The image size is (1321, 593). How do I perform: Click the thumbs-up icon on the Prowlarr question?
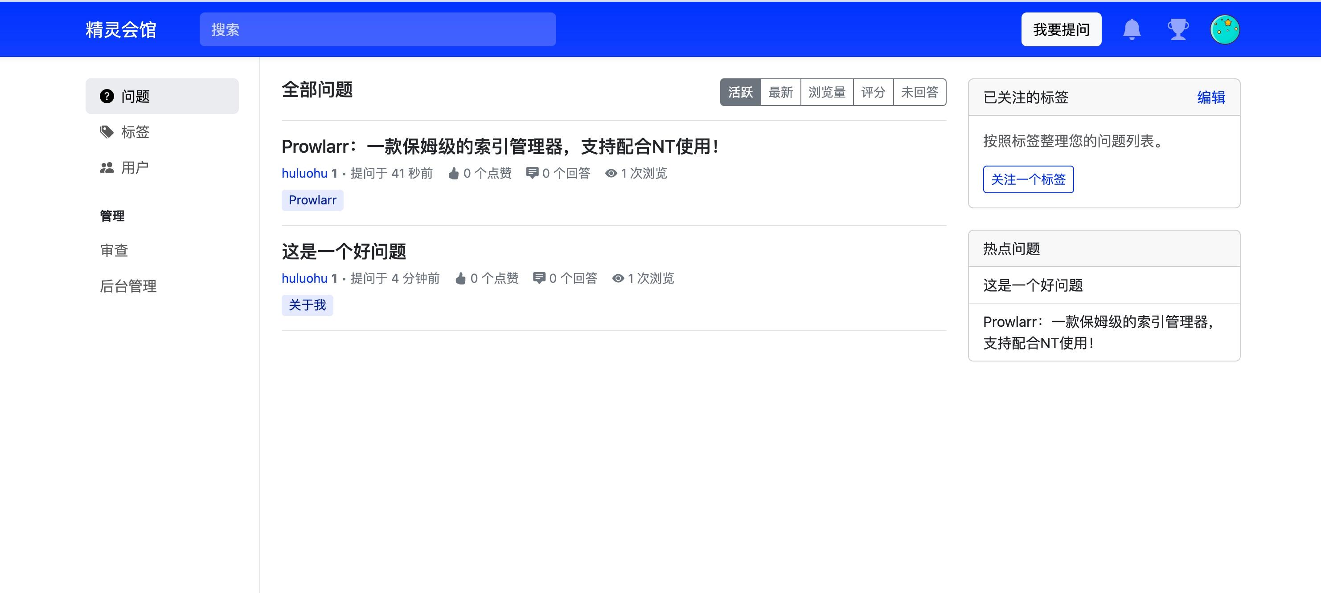coord(453,174)
